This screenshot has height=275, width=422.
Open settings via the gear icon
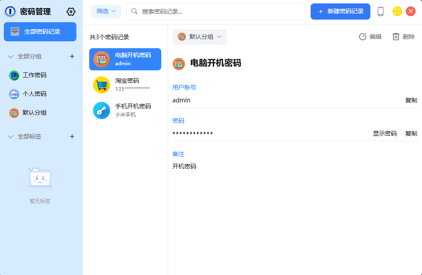(71, 12)
